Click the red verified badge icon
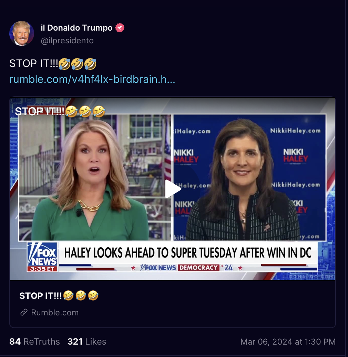348x357 pixels. pos(120,28)
